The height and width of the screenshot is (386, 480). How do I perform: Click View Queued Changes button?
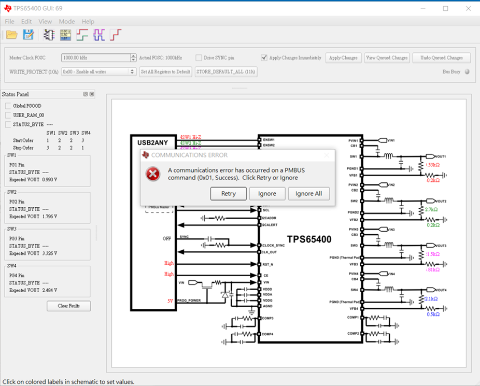(387, 58)
